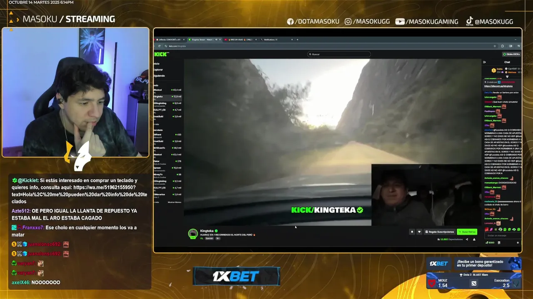Click the 9060 KICKs balance icon

(x=490, y=243)
